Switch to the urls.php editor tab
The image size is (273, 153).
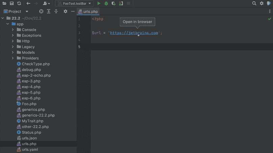[88, 12]
